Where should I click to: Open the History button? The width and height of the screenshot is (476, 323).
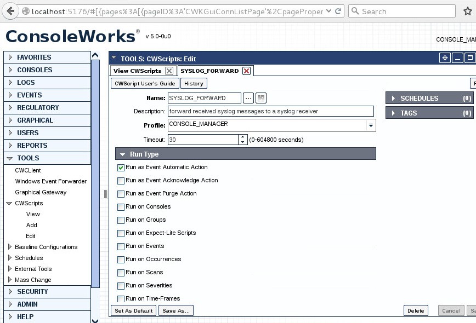click(194, 83)
